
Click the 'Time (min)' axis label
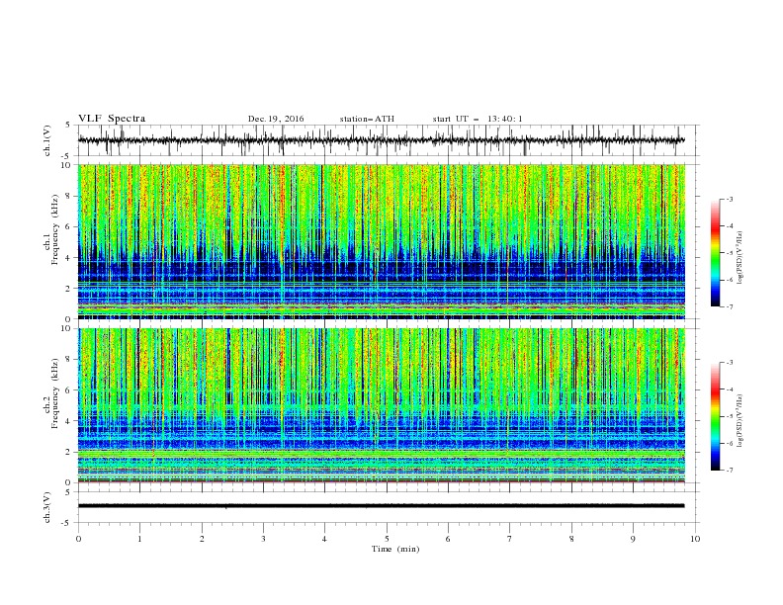point(395,549)
